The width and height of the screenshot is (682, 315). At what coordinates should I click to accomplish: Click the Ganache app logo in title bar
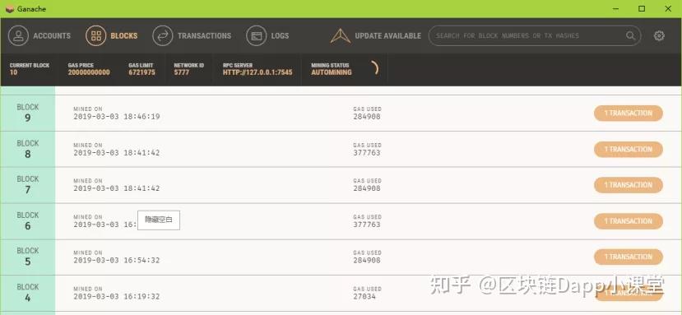pos(10,9)
